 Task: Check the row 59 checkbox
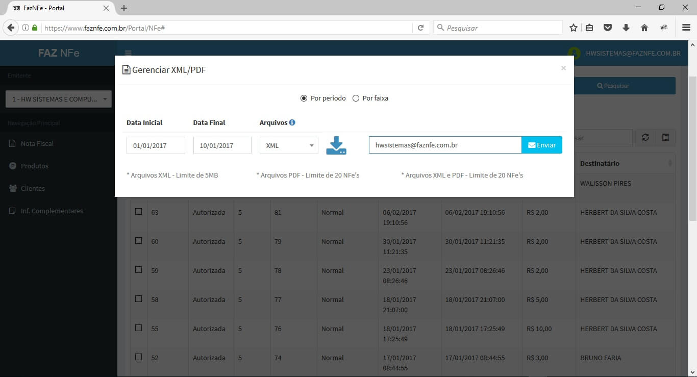(x=138, y=270)
